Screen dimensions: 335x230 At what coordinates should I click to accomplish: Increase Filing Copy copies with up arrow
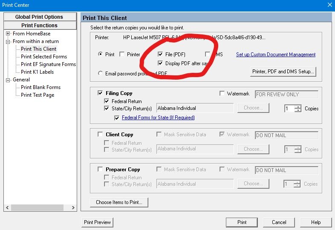[x=298, y=106]
